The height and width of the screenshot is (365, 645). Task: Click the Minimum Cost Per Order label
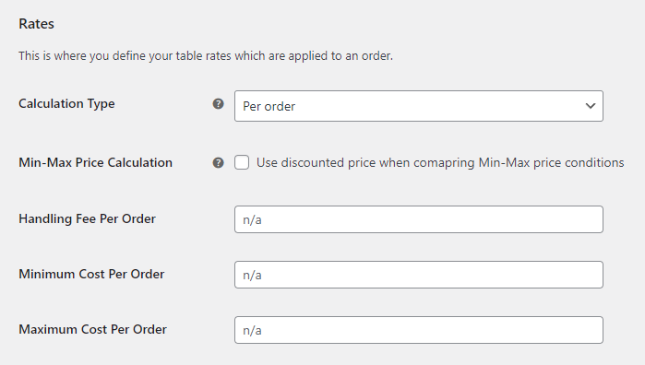click(91, 274)
